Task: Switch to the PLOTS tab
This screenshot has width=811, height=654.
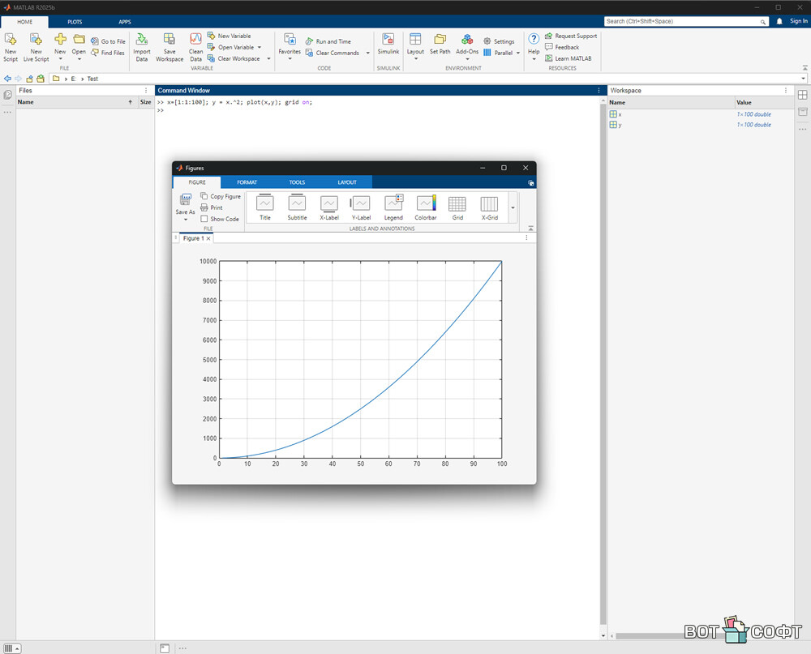Action: pos(75,22)
